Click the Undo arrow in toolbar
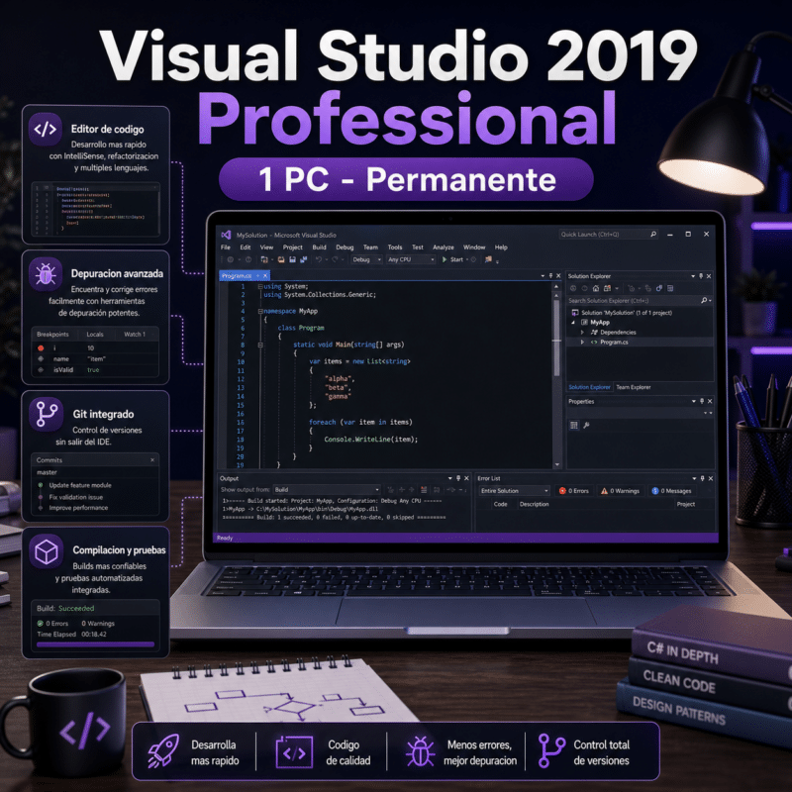Screen dimensions: 792x792 tap(319, 259)
